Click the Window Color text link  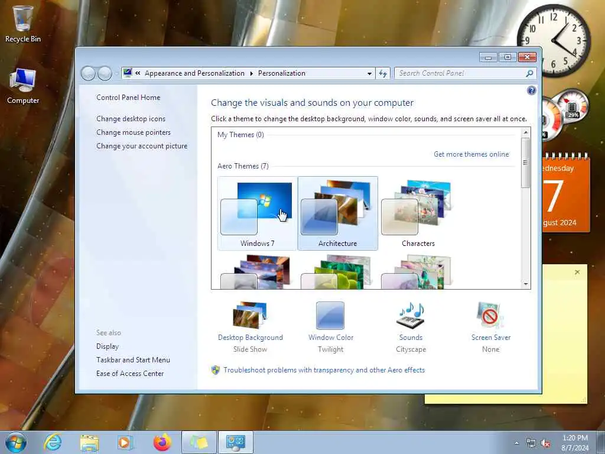pos(331,338)
